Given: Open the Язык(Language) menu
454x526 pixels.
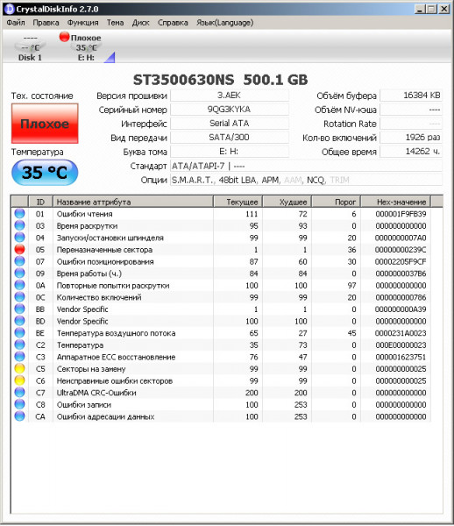Looking at the screenshot, I should coord(224,23).
